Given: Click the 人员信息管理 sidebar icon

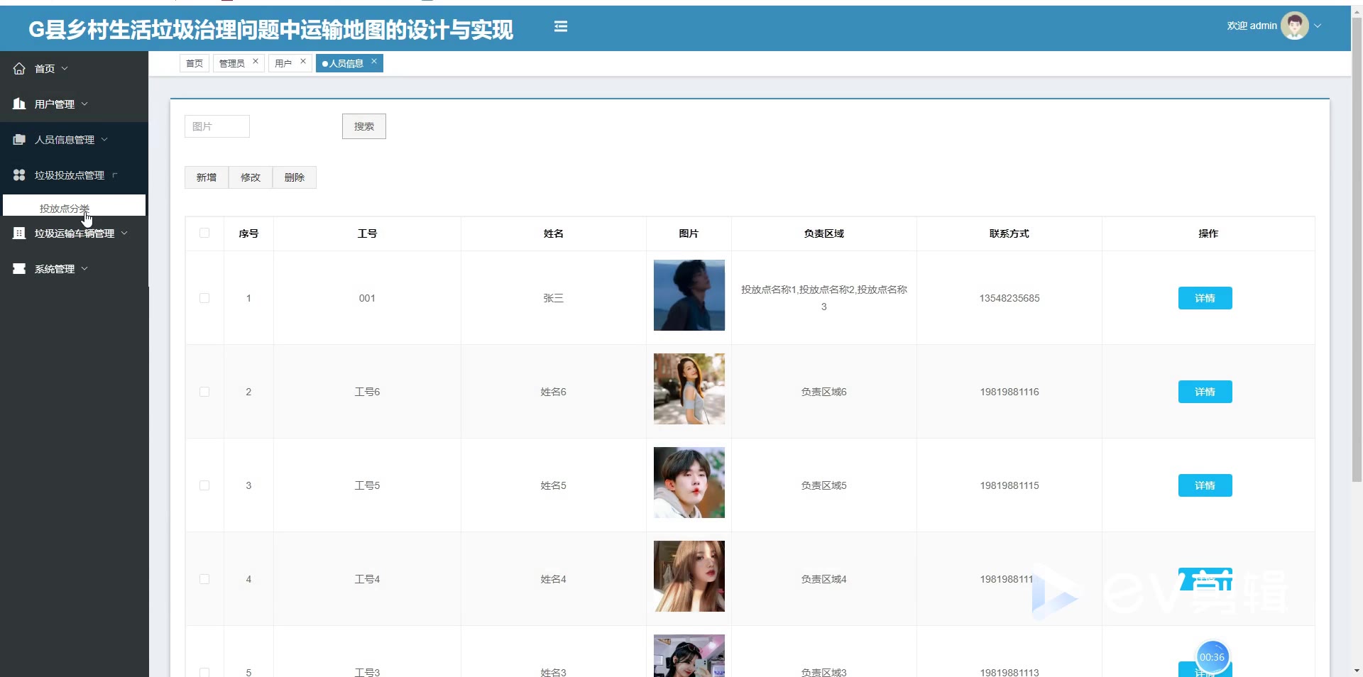Looking at the screenshot, I should tap(19, 140).
